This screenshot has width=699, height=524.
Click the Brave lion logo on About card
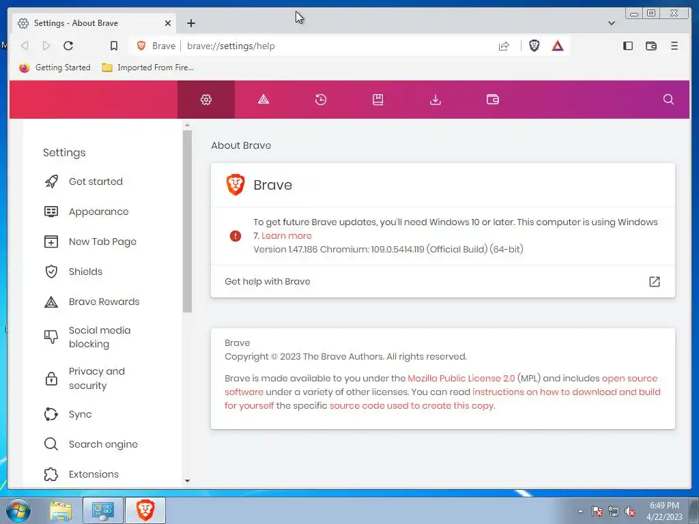(236, 185)
